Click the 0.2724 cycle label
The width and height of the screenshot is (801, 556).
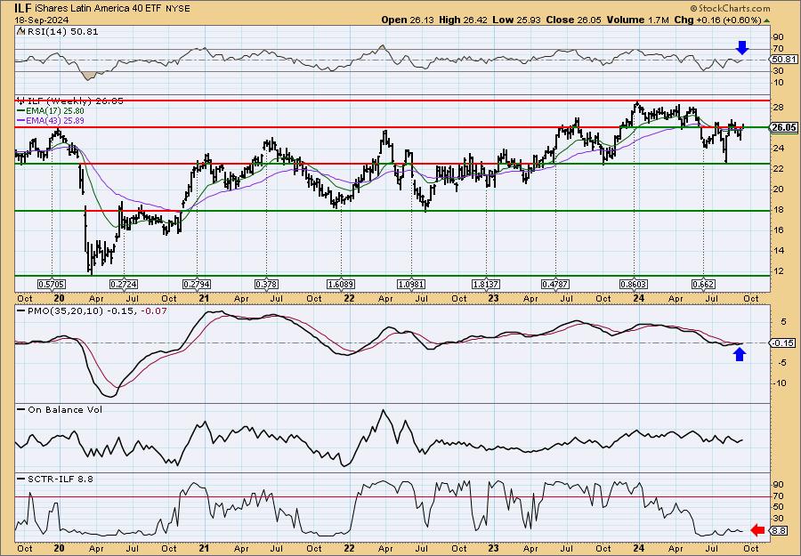point(124,284)
